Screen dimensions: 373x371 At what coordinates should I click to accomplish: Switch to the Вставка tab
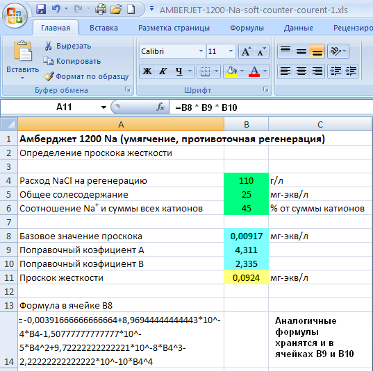tap(103, 28)
